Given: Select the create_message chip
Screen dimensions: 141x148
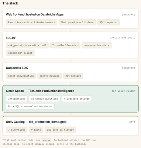Looking at the screenshot, I should tap(49, 76).
